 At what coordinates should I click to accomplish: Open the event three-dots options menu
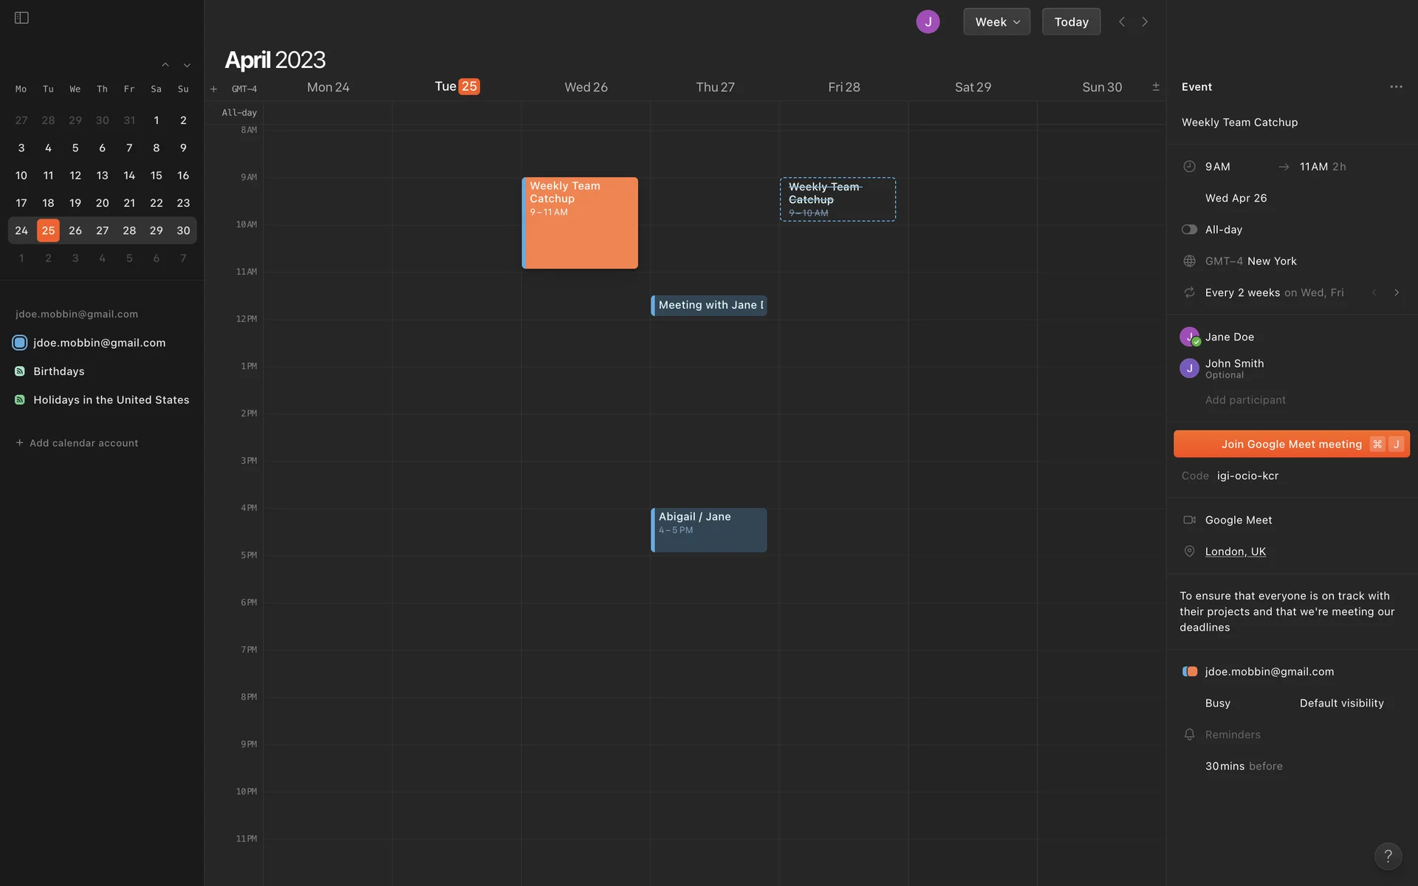click(x=1395, y=86)
